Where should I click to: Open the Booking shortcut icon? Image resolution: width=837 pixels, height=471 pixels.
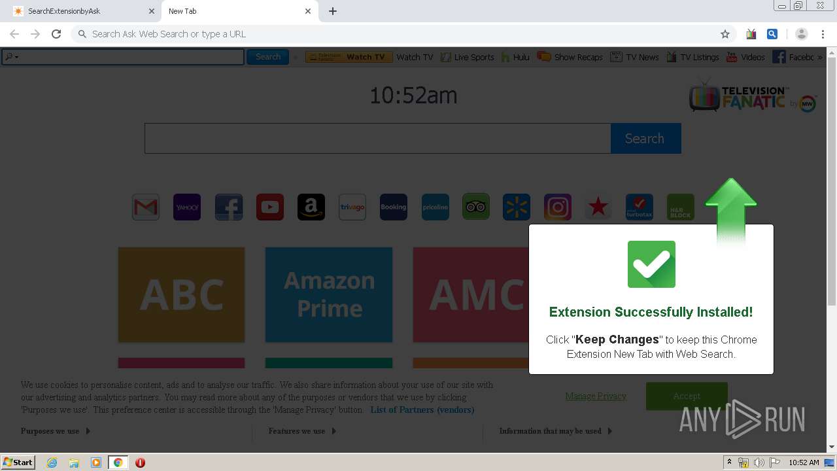pyautogui.click(x=394, y=207)
